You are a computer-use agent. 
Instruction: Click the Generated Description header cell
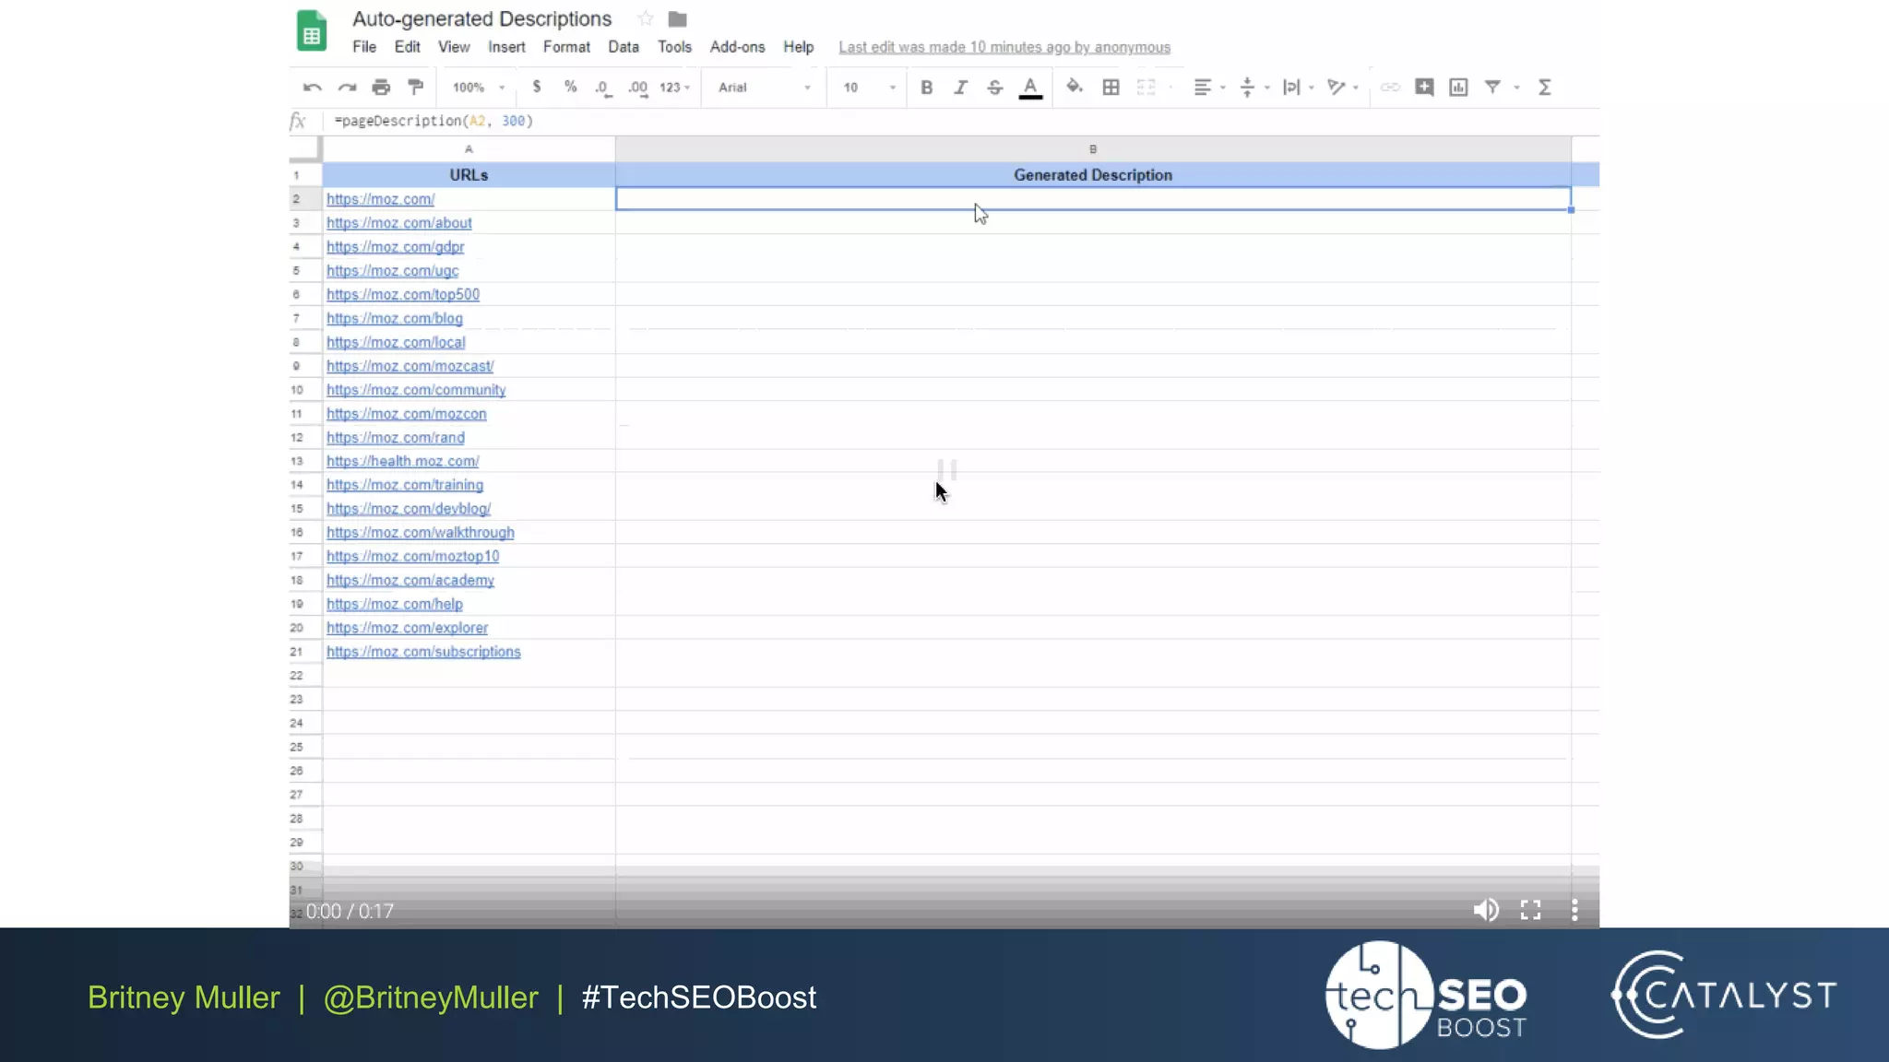(1093, 175)
